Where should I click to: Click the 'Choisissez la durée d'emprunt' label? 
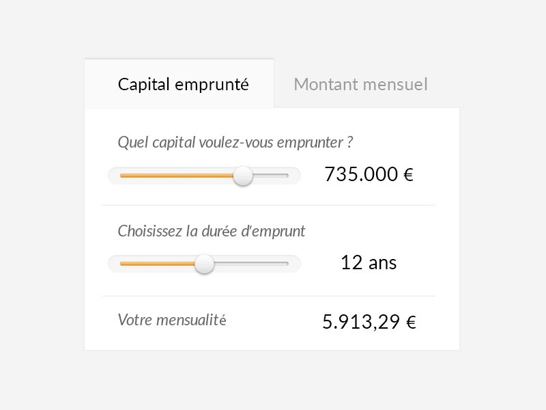coord(212,231)
